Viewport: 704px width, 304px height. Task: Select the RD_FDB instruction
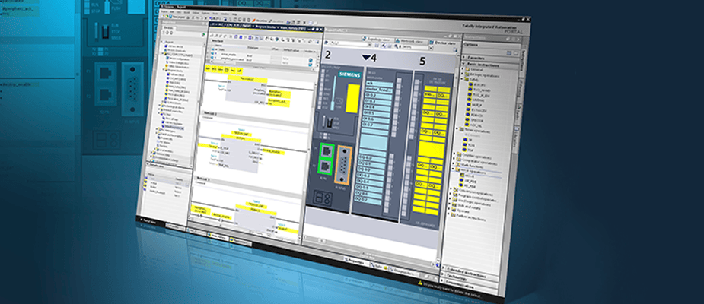[469, 186]
